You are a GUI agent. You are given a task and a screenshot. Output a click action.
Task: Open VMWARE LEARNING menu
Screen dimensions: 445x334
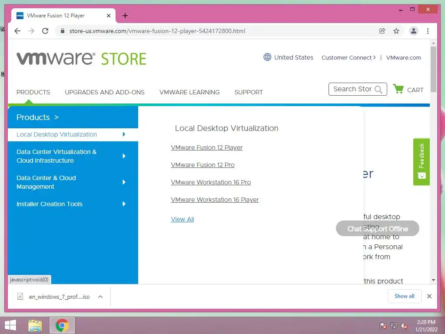(x=189, y=92)
